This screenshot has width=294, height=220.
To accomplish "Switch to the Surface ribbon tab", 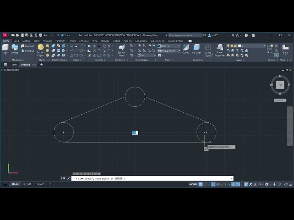I will click(26, 41).
